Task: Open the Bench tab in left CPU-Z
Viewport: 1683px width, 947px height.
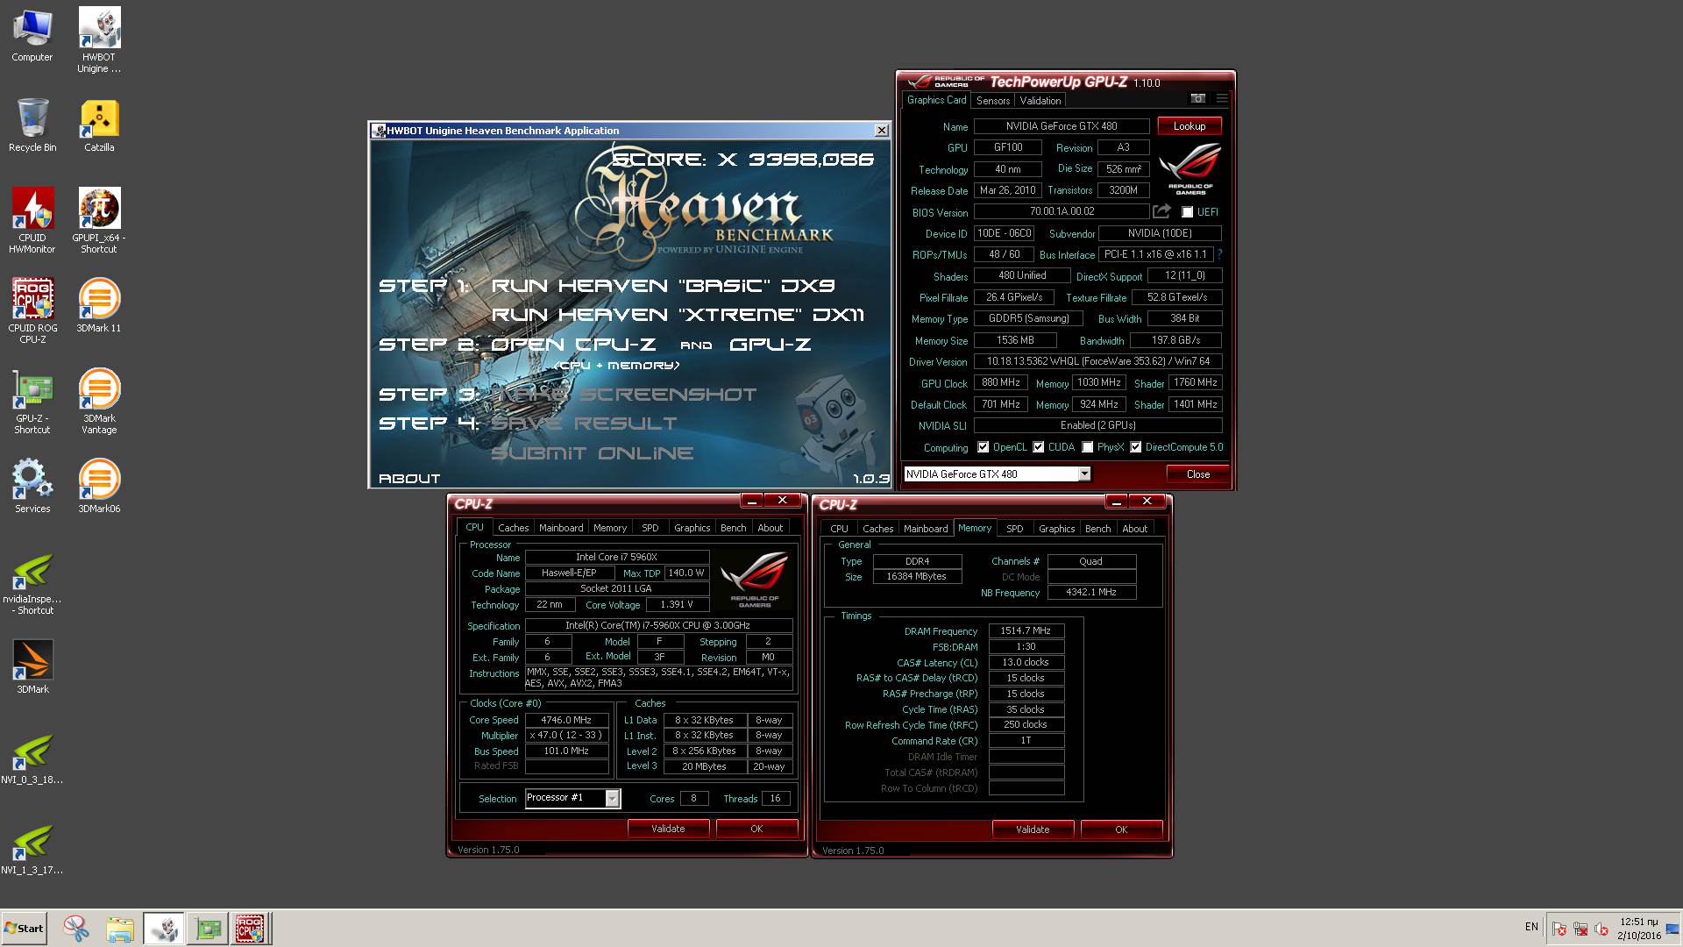Action: click(x=734, y=528)
